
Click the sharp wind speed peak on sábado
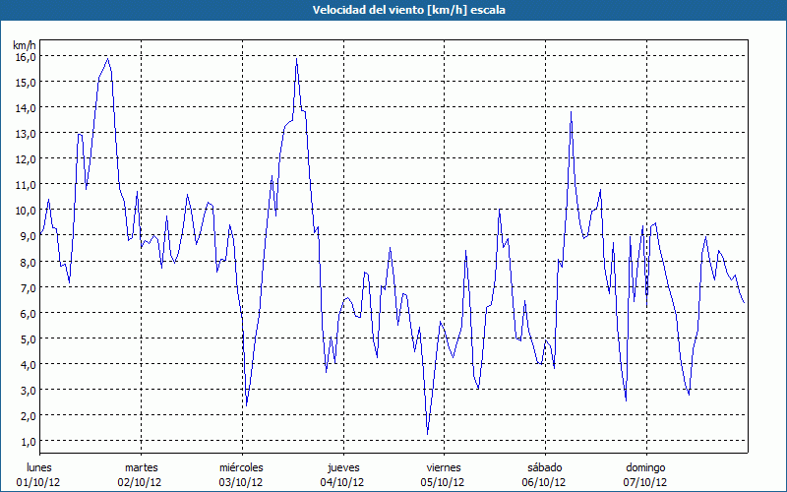click(571, 112)
